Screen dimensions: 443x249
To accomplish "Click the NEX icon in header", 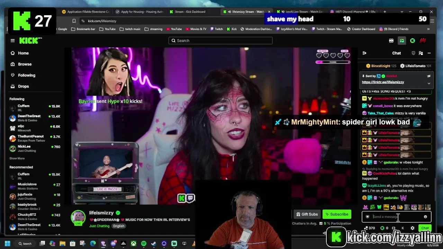I will [391, 40].
